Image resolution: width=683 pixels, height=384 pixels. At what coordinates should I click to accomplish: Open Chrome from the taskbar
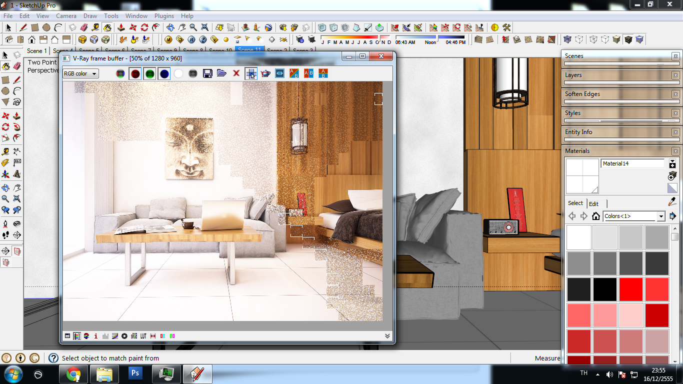73,374
